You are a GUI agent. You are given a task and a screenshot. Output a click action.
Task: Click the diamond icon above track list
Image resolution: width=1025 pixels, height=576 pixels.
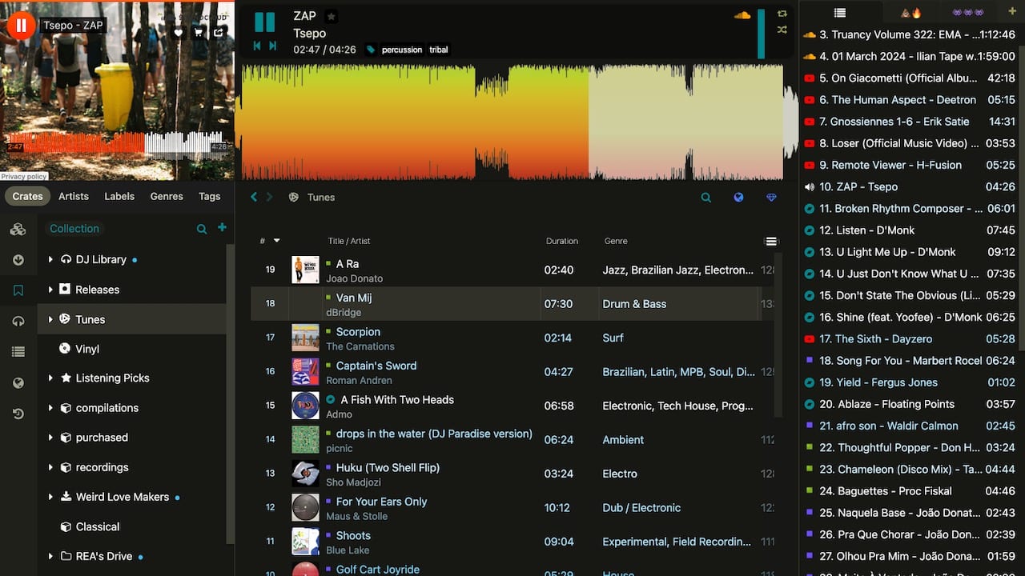[771, 198]
